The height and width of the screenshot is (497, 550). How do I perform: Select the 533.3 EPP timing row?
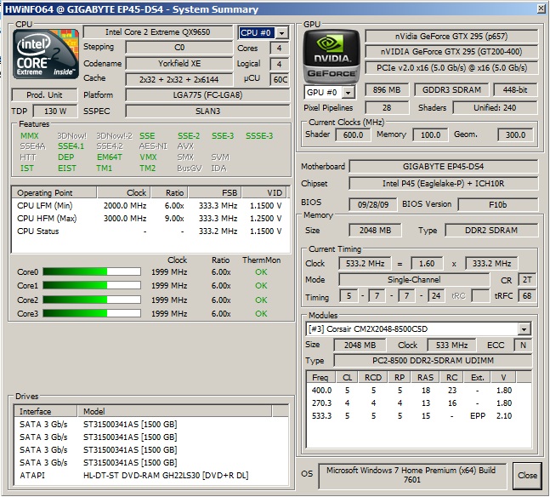[x=418, y=416]
